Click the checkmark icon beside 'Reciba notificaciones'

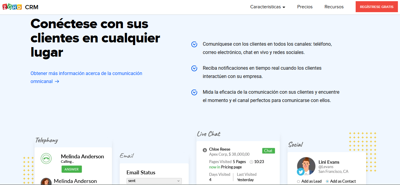click(x=194, y=68)
